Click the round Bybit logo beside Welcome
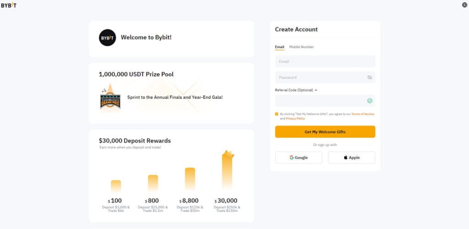Viewport: 469px width, 229px height. pyautogui.click(x=107, y=37)
